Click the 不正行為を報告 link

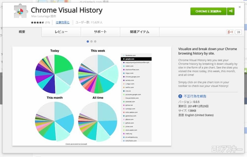[x=195, y=96]
